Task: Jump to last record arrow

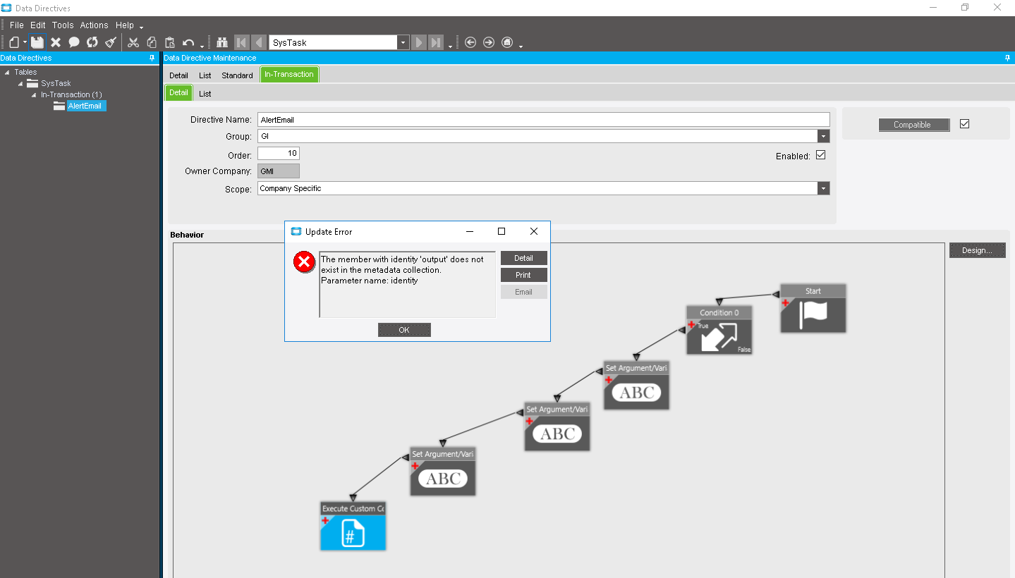Action: [437, 42]
